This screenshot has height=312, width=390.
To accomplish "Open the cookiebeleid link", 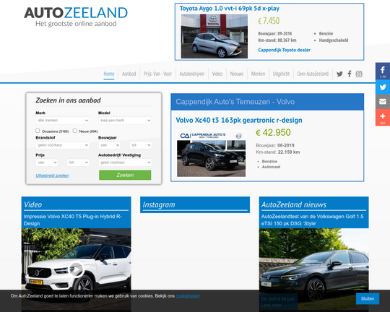I will click(188, 296).
